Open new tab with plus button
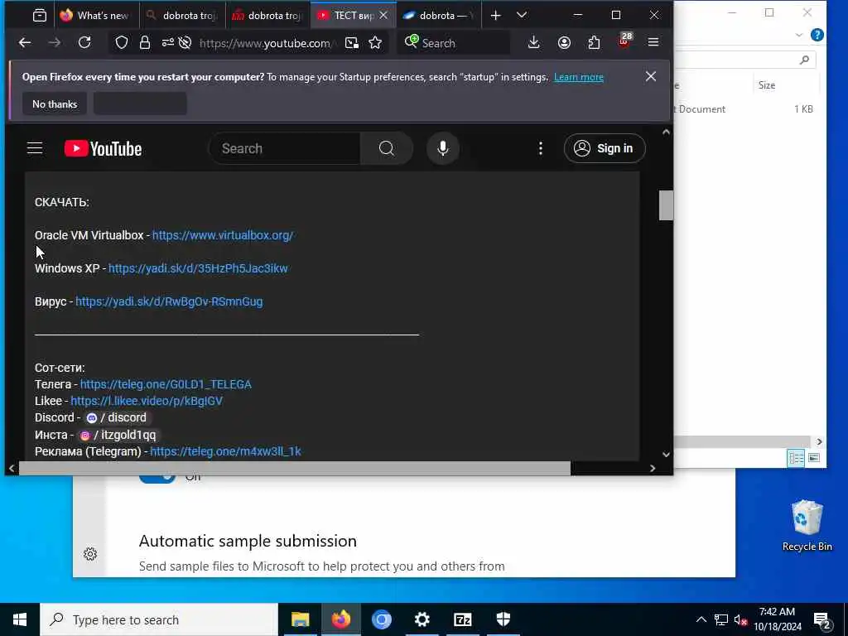This screenshot has width=848, height=636. coord(495,16)
